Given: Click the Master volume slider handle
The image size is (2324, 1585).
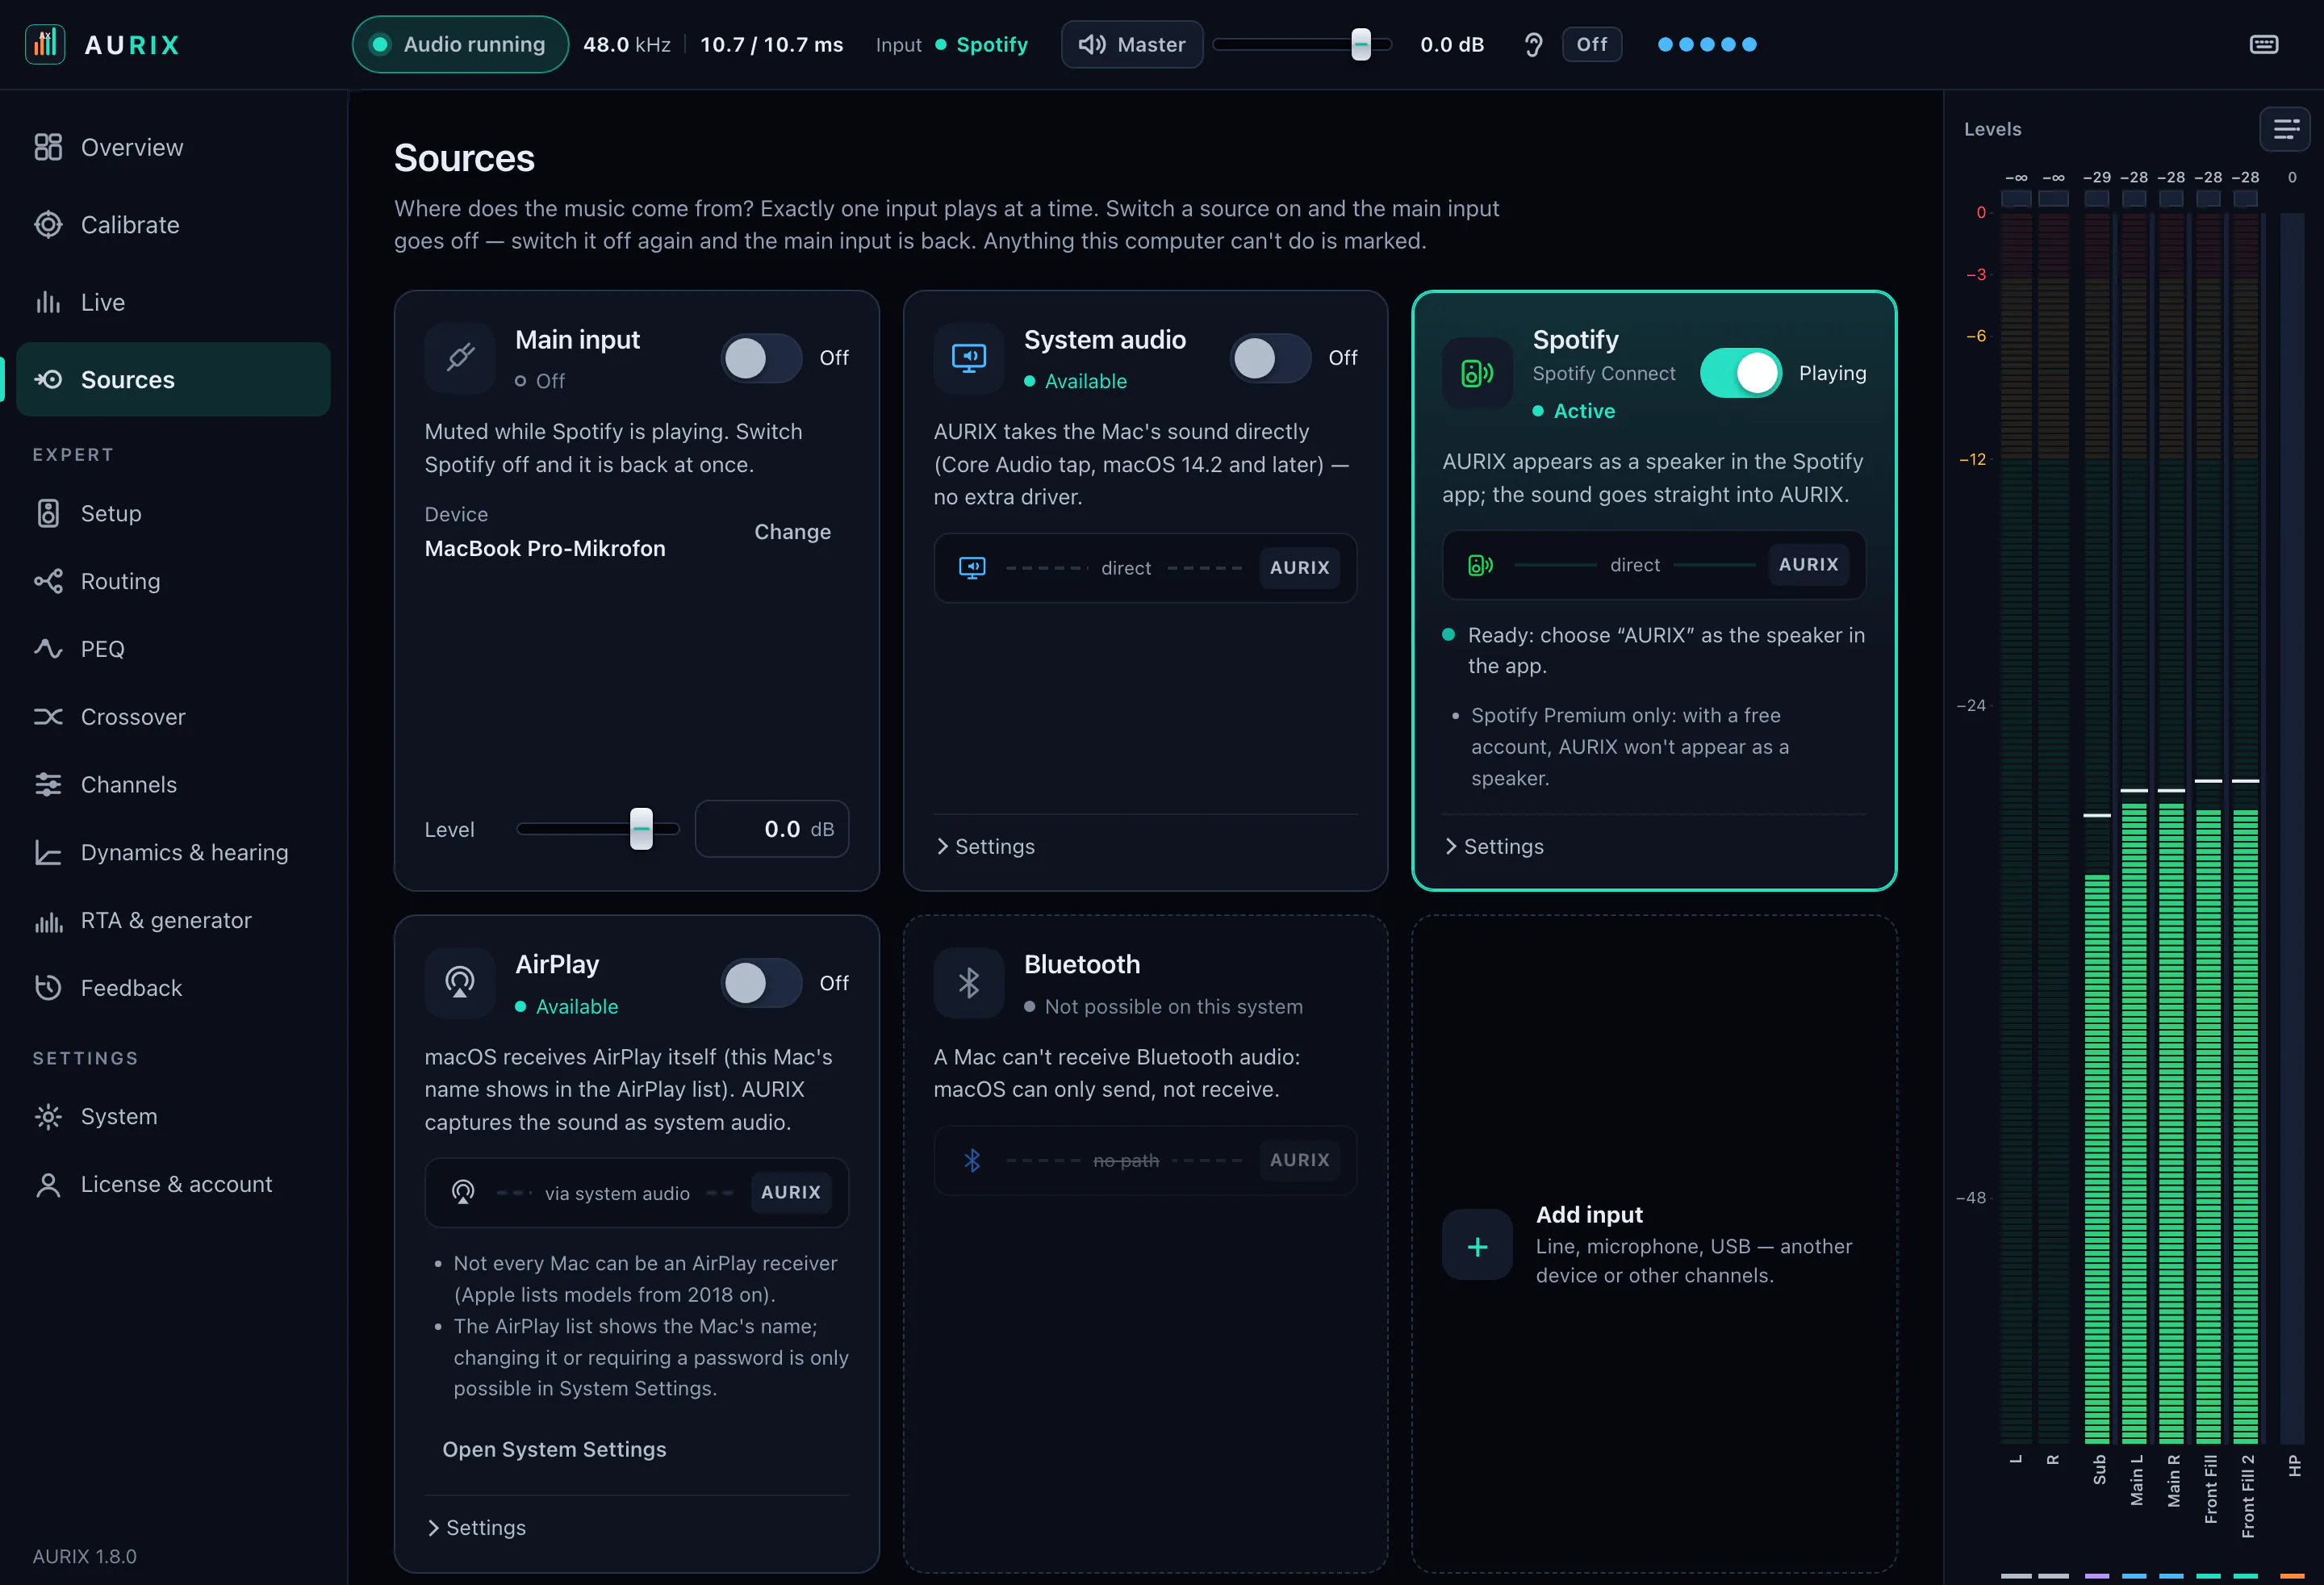Looking at the screenshot, I should pyautogui.click(x=1361, y=44).
